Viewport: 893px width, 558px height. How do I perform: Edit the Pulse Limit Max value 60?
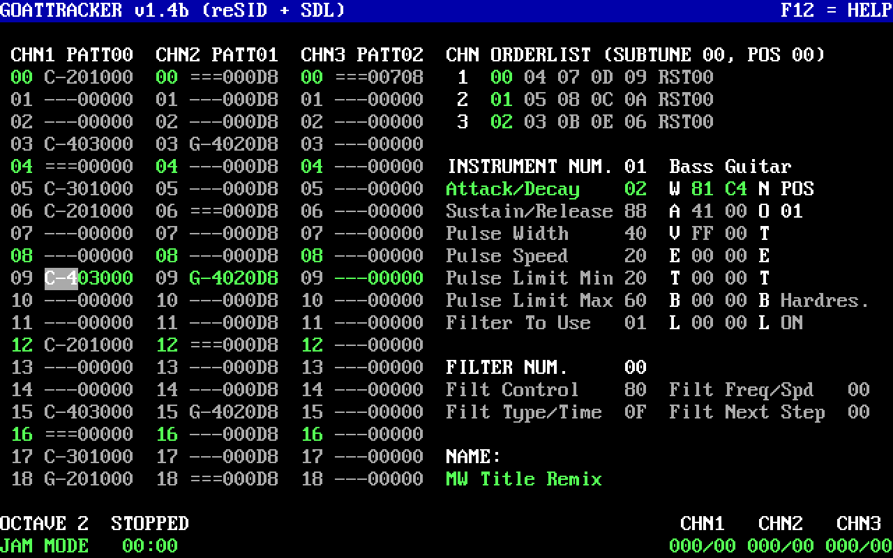[x=636, y=301]
